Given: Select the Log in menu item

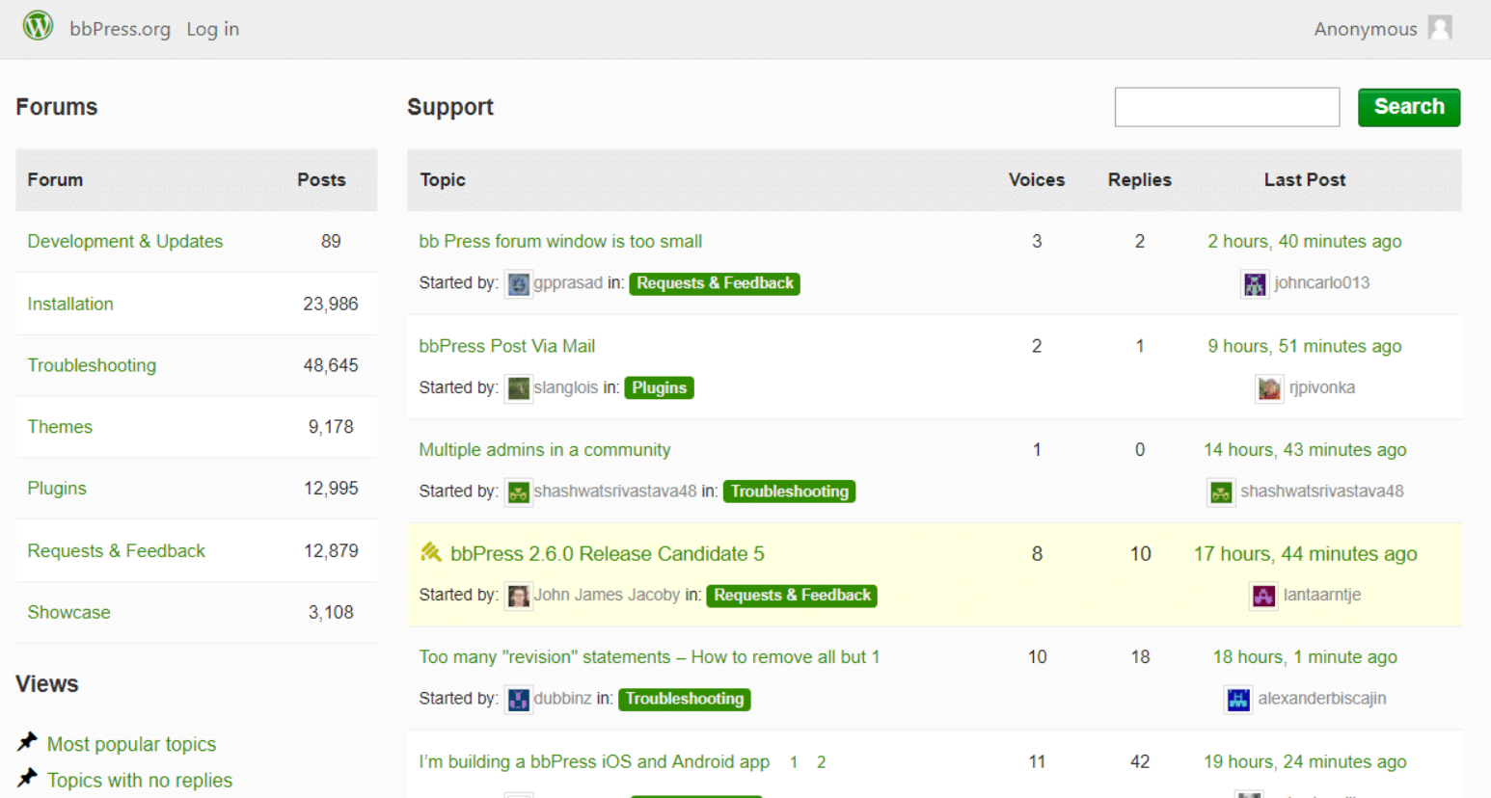Looking at the screenshot, I should pos(212,29).
